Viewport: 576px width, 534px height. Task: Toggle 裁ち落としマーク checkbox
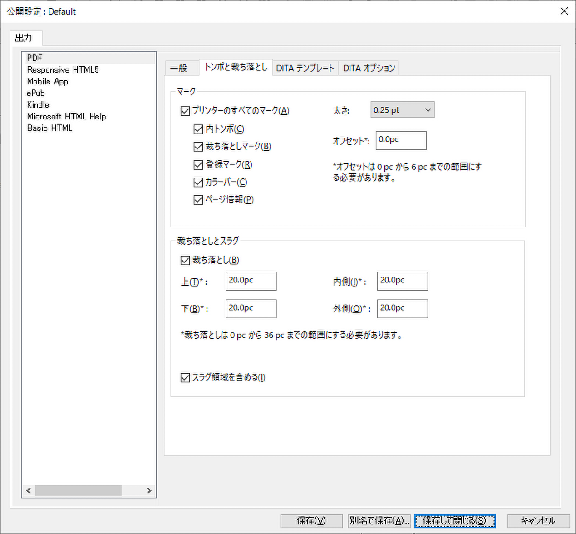pyautogui.click(x=198, y=147)
